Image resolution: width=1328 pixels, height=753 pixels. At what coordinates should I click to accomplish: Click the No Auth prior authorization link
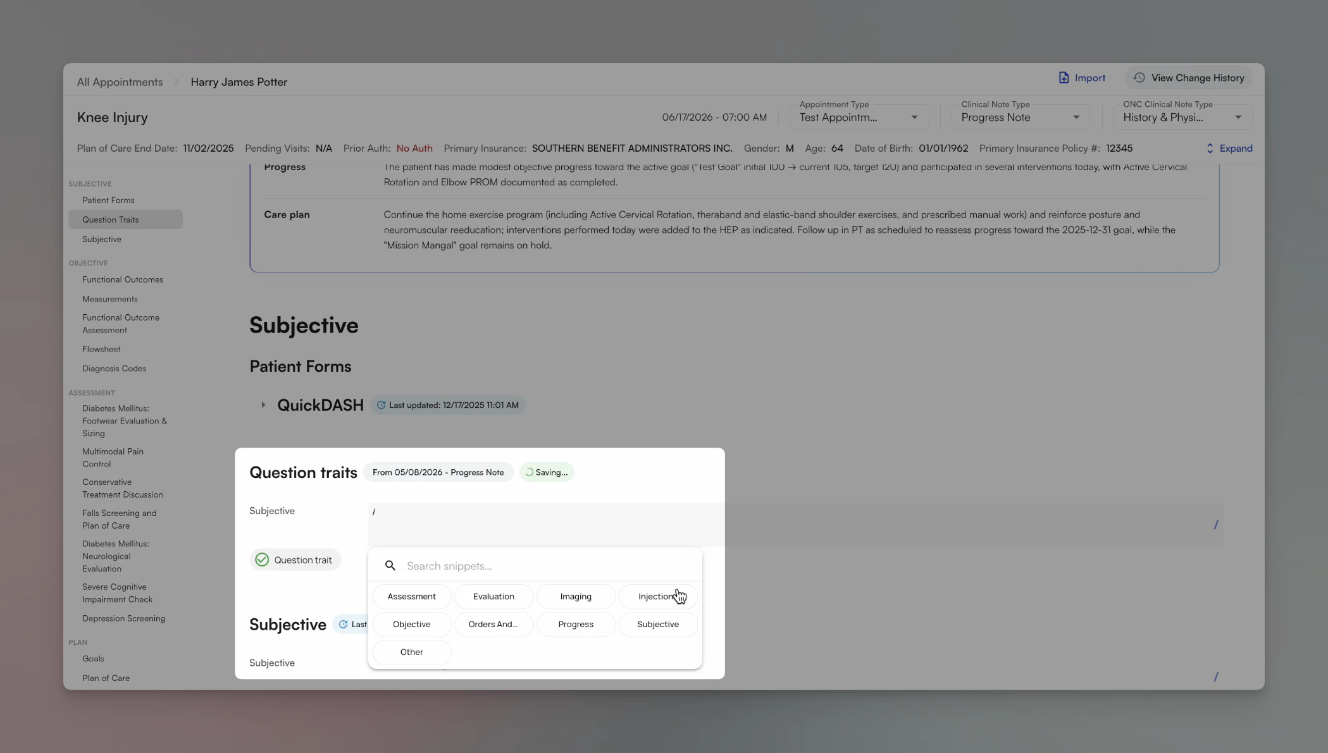pos(414,148)
